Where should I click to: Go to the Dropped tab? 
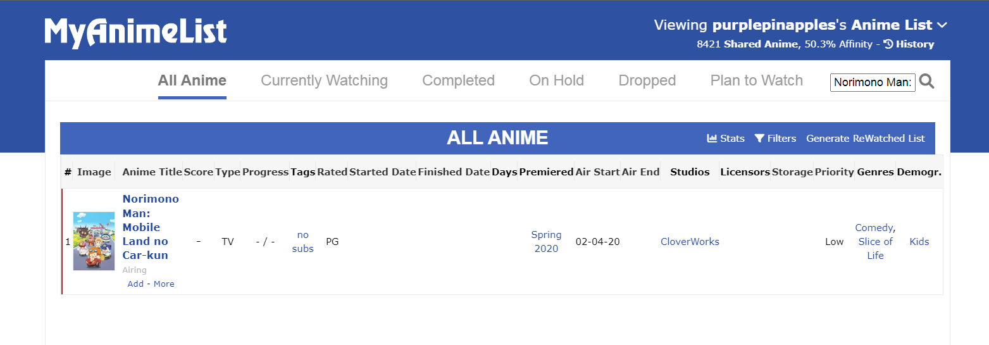pyautogui.click(x=647, y=80)
